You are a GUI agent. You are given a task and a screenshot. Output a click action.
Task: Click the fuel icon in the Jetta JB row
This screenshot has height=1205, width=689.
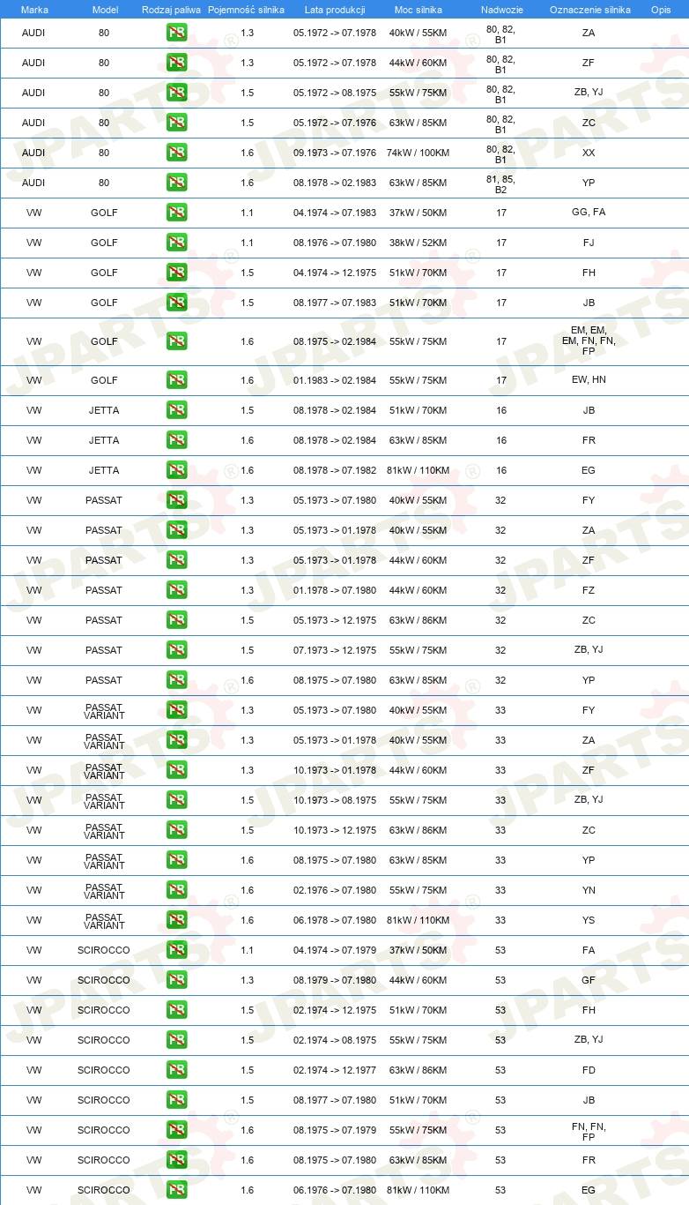(176, 410)
